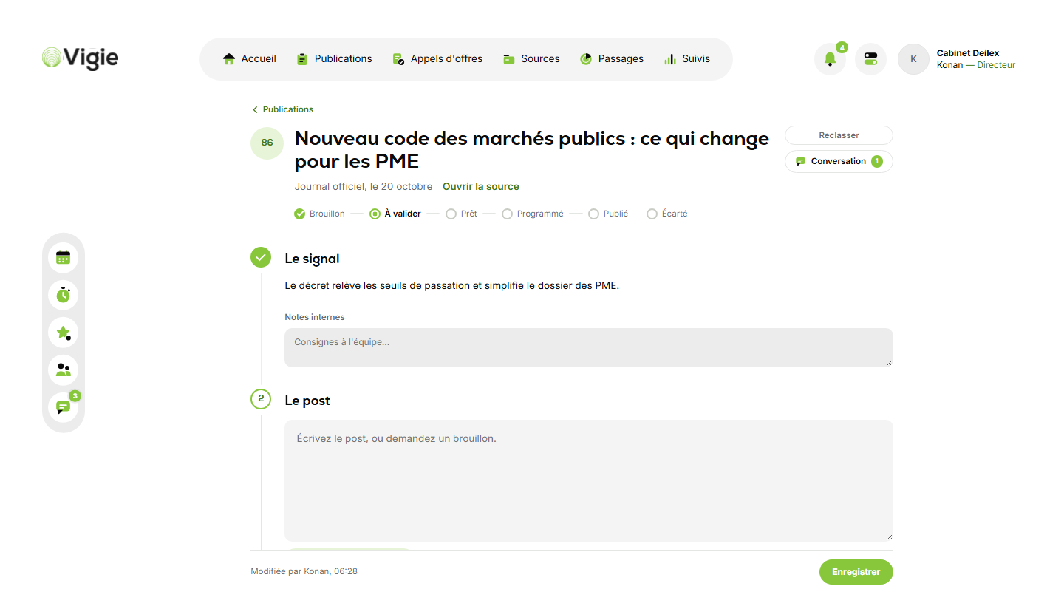Open the Conversation button
Image resolution: width=1064 pixels, height=606 pixels.
coord(839,161)
